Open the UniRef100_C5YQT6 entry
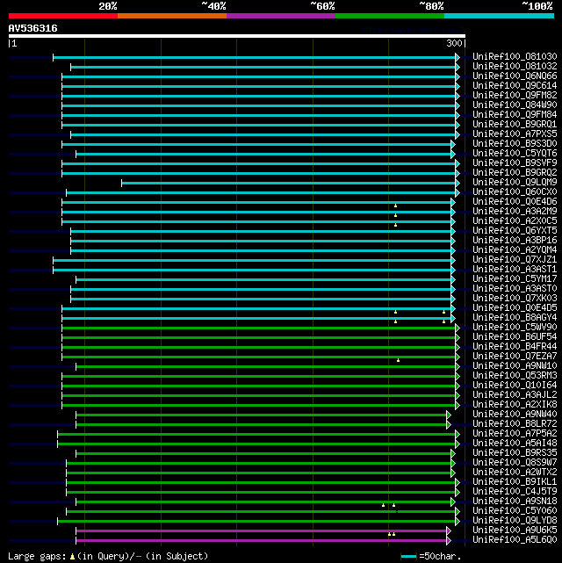Image resolution: width=562 pixels, height=563 pixels. pos(515,154)
